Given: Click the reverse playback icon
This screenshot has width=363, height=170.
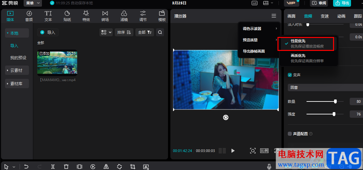Looking at the screenshot, I should pos(93,167).
